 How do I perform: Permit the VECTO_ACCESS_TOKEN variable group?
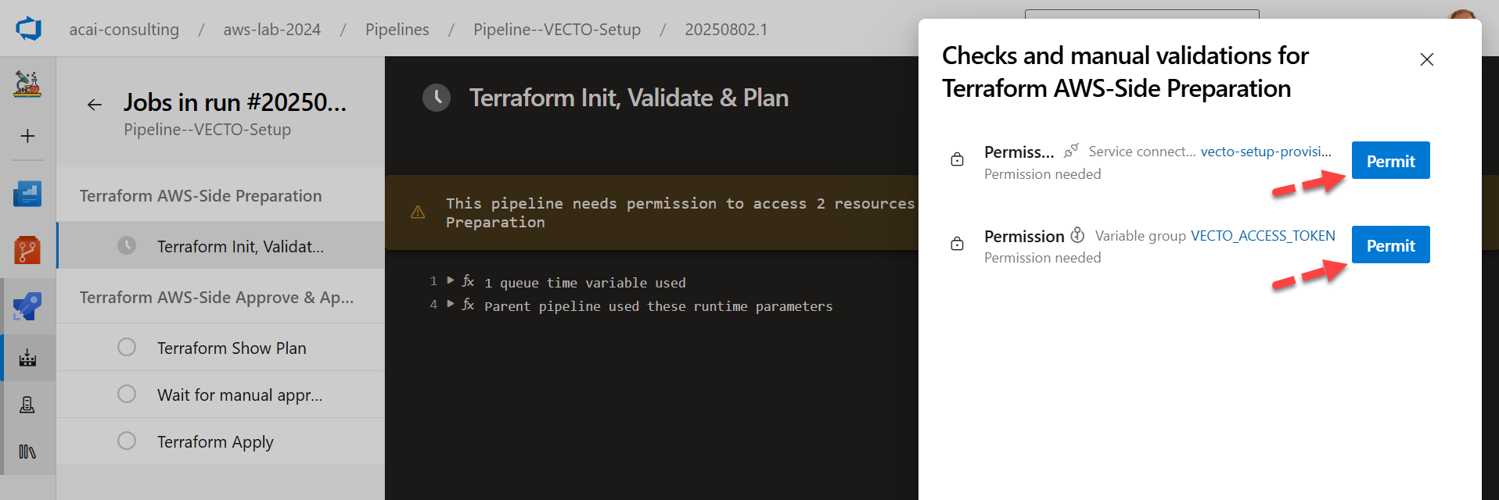click(x=1390, y=245)
